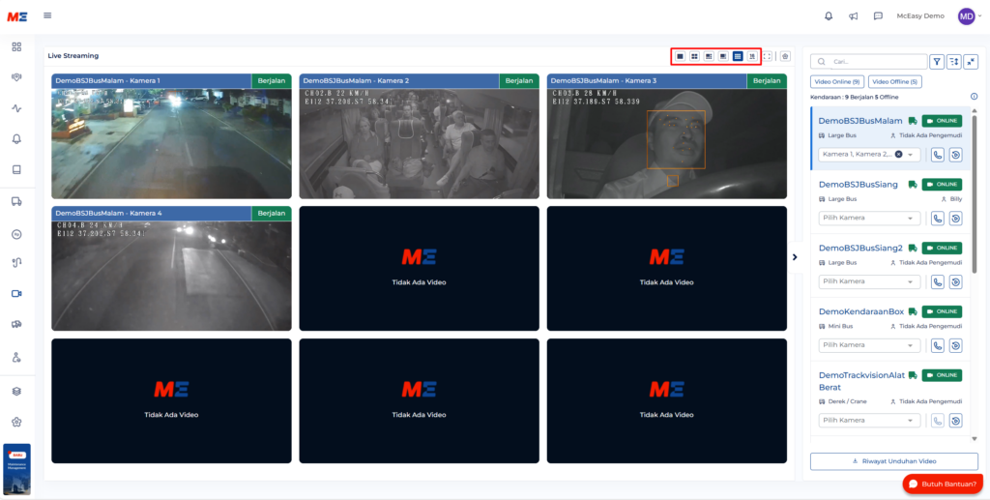Open Pilih Kamera dropdown for DemoBSJBusSiang2
The image size is (990, 500).
tap(869, 281)
